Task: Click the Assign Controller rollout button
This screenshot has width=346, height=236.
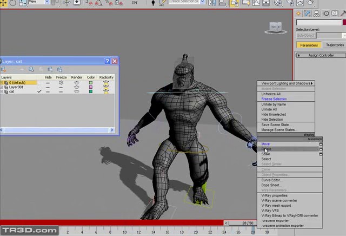Action: [321, 55]
